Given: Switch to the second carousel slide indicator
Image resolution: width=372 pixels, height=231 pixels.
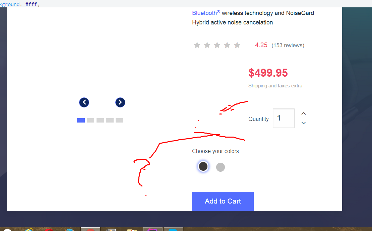Looking at the screenshot, I should click(x=90, y=121).
